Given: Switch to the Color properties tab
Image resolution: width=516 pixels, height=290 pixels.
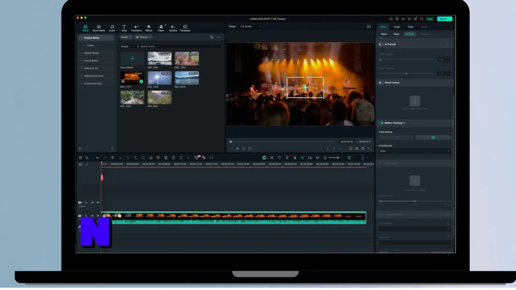Looking at the screenshot, I should [x=410, y=27].
